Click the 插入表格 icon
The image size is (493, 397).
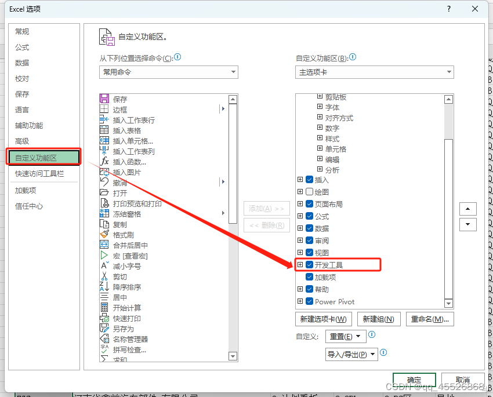(x=104, y=130)
